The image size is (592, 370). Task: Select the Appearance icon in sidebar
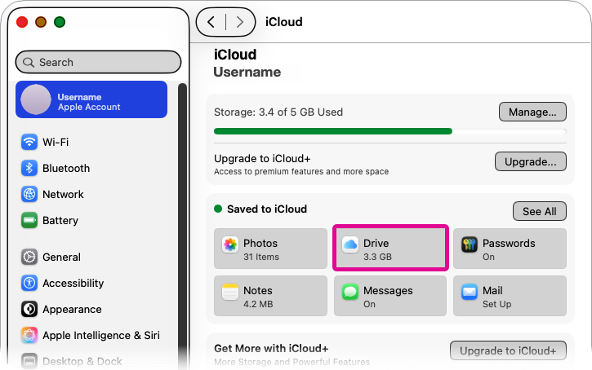point(29,309)
